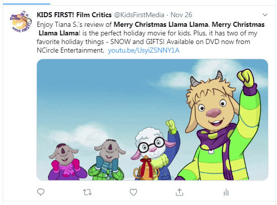
Task: Click the character in the purple coat
Action: (65, 162)
